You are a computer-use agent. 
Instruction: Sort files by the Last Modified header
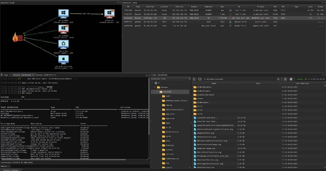[302, 83]
